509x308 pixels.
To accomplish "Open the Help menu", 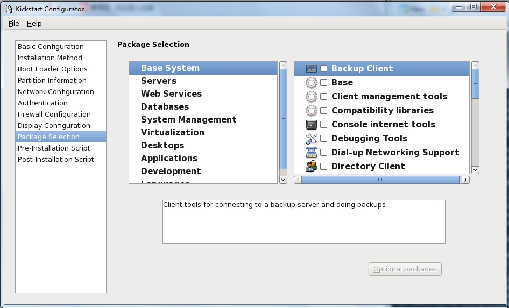I will click(x=34, y=23).
